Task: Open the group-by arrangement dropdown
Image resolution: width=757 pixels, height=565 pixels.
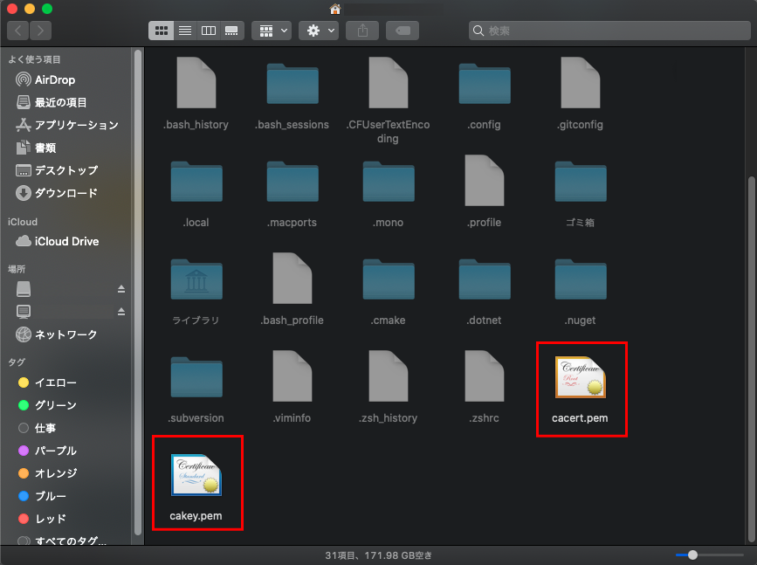Action: (x=272, y=31)
